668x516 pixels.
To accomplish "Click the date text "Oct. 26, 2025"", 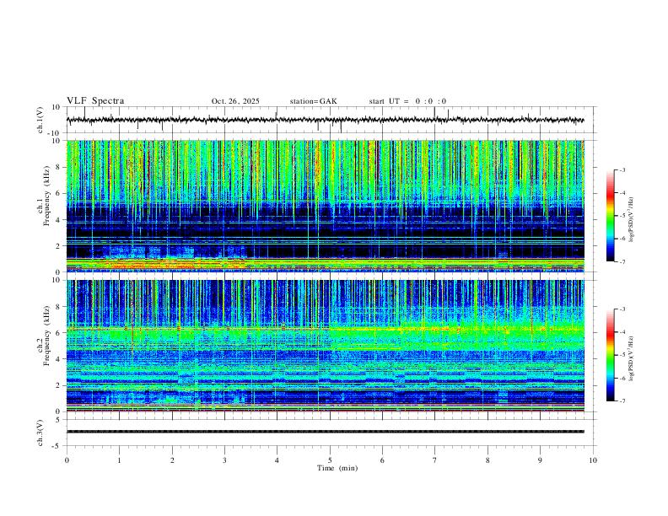I will coord(235,101).
